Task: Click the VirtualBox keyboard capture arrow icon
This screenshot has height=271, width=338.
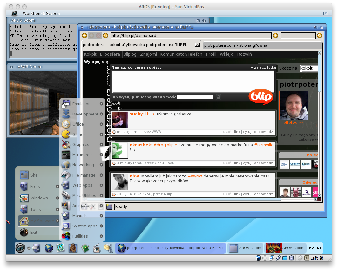Action: [307, 258]
